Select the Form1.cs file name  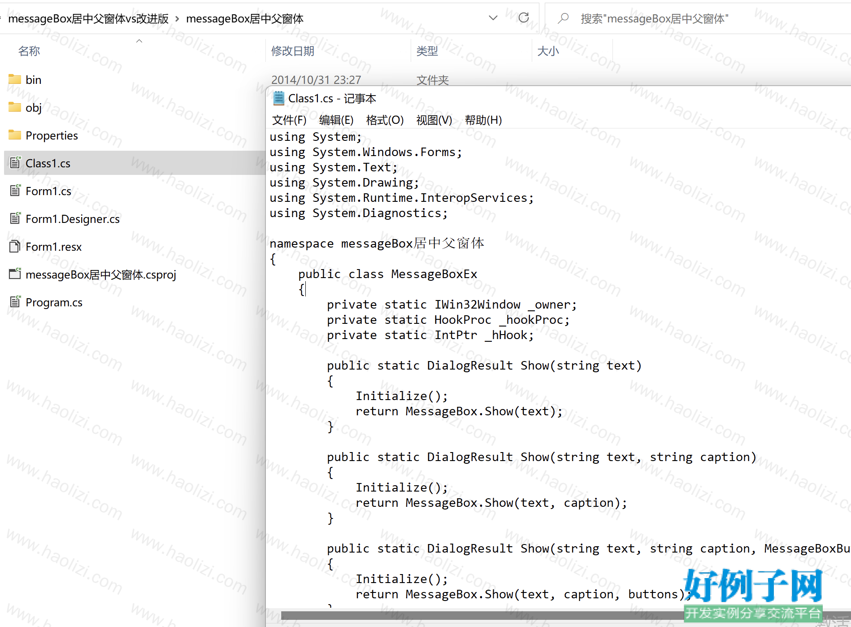pyautogui.click(x=48, y=191)
